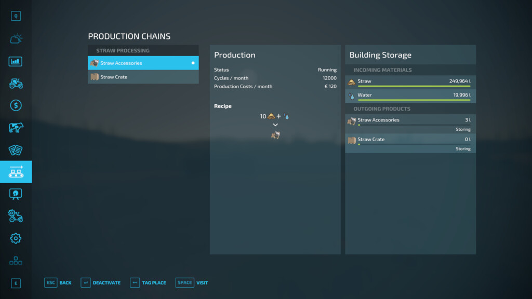Toggle Straw Accessories active status dot
The width and height of the screenshot is (532, 299).
193,63
